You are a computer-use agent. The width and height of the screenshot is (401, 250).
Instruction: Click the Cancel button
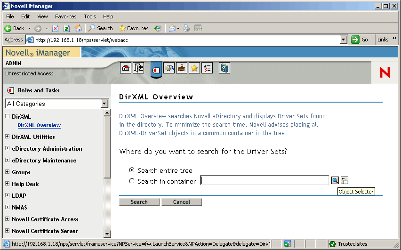[182, 202]
